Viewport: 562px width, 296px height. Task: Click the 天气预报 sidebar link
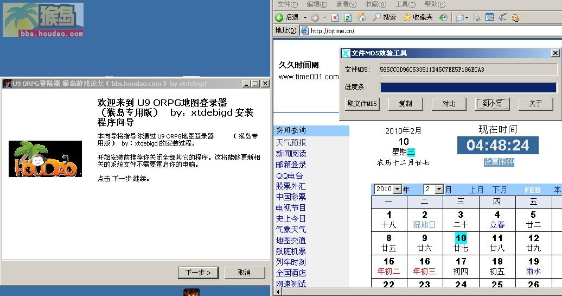(291, 143)
